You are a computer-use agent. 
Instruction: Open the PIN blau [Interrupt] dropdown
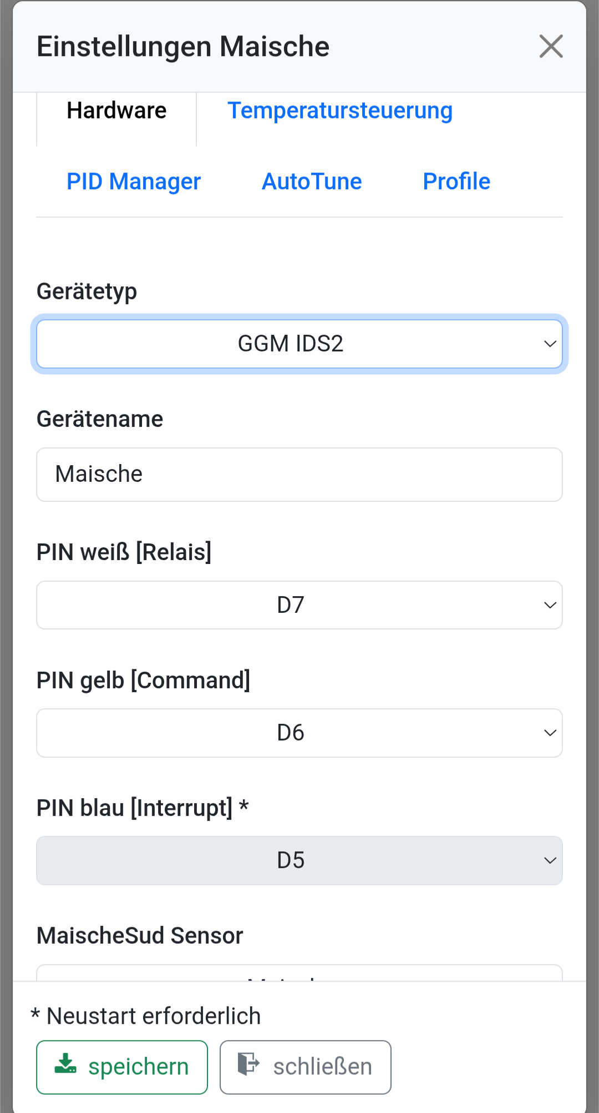291,861
